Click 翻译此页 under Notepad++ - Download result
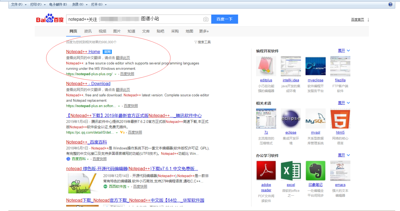This screenshot has width=400, height=211. point(123,90)
